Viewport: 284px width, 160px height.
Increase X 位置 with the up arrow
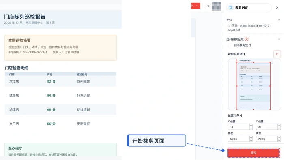tap(251, 125)
